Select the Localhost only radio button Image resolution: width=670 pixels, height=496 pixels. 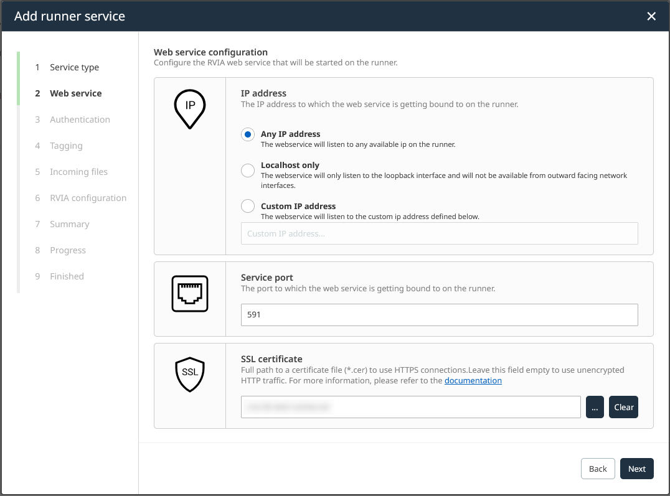point(248,171)
